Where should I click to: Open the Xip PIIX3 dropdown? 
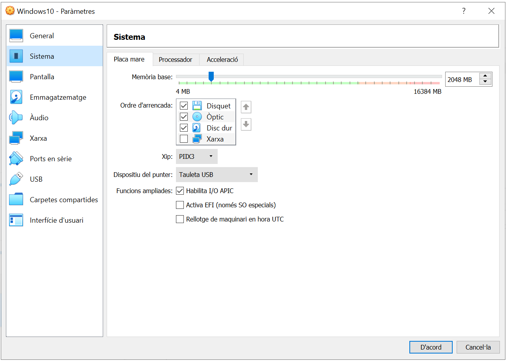pyautogui.click(x=196, y=156)
